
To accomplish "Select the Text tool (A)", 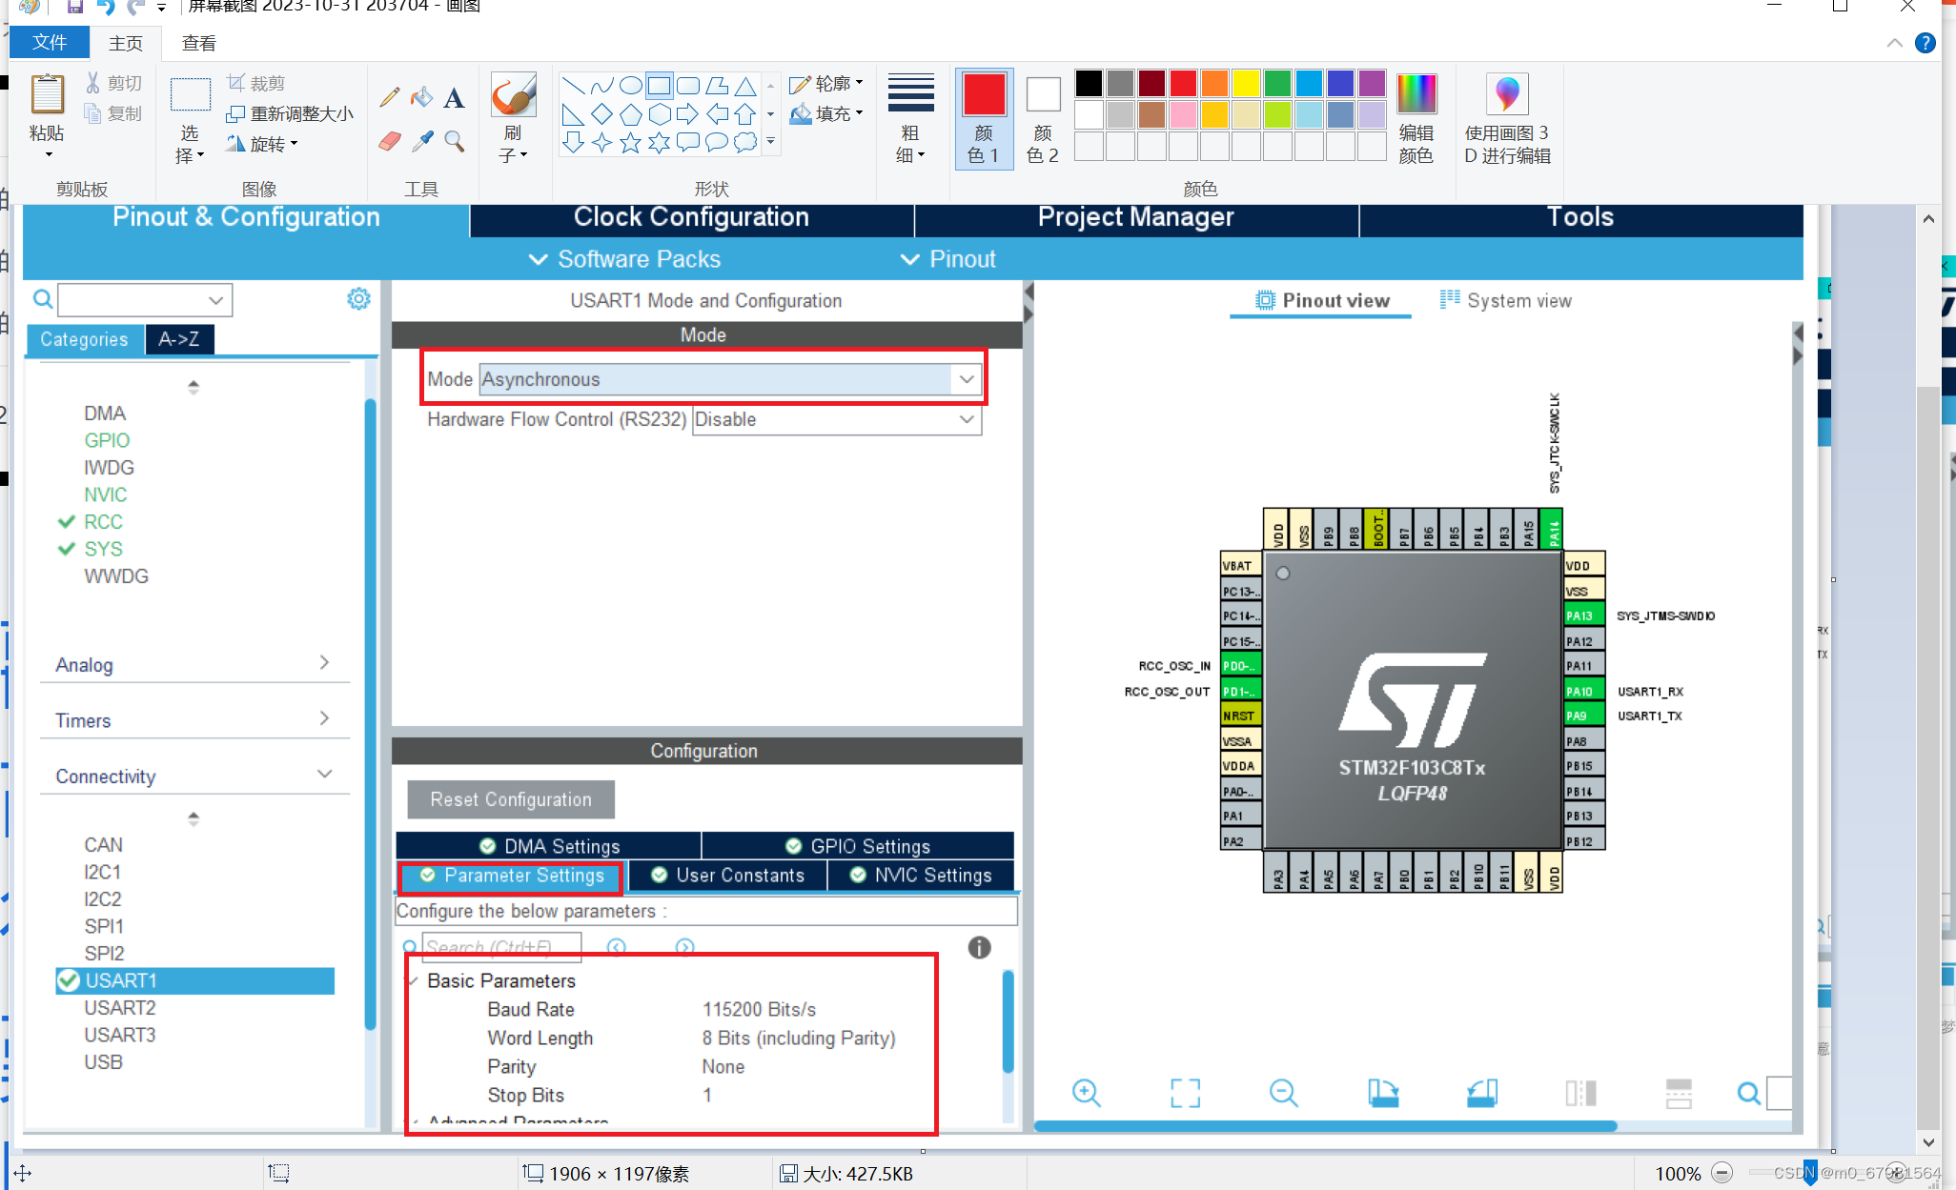I will [x=454, y=96].
